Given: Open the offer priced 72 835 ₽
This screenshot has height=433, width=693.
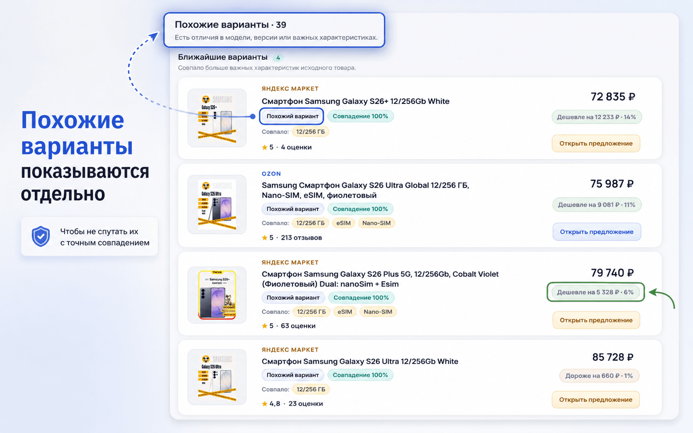Looking at the screenshot, I should [596, 144].
